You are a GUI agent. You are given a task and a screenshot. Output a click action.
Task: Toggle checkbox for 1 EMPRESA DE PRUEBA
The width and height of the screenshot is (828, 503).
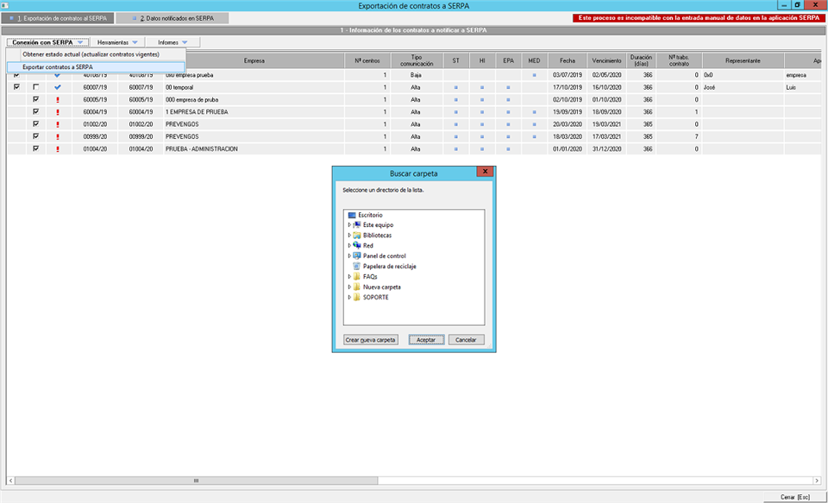coord(35,111)
